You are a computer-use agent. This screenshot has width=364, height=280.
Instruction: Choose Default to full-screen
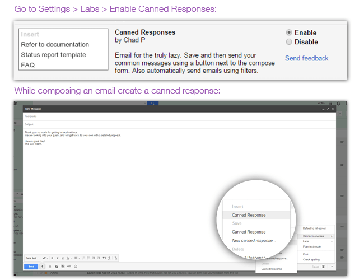[316, 228]
